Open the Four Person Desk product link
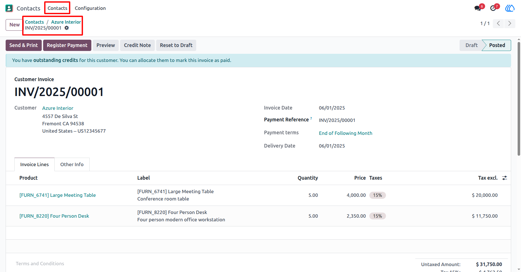The image size is (521, 272). pos(54,216)
